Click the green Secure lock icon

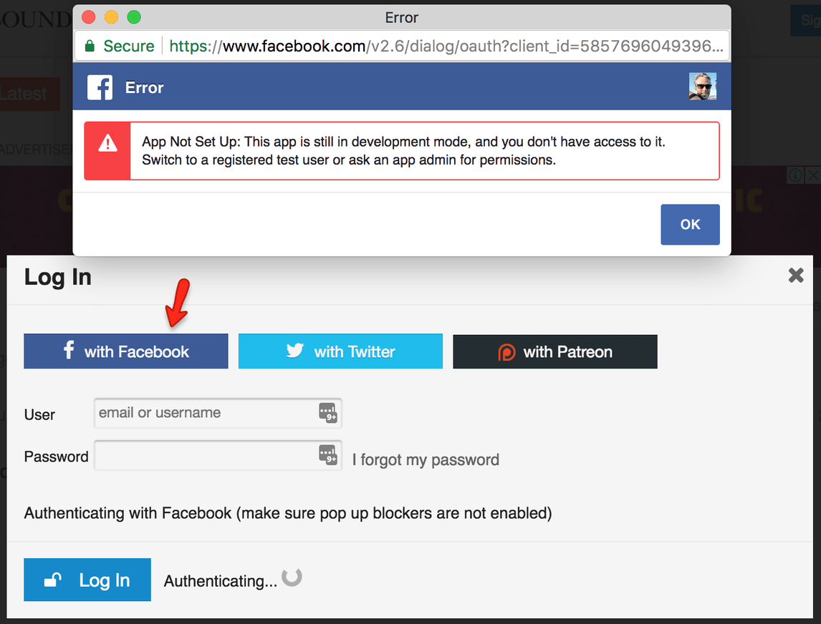[90, 46]
